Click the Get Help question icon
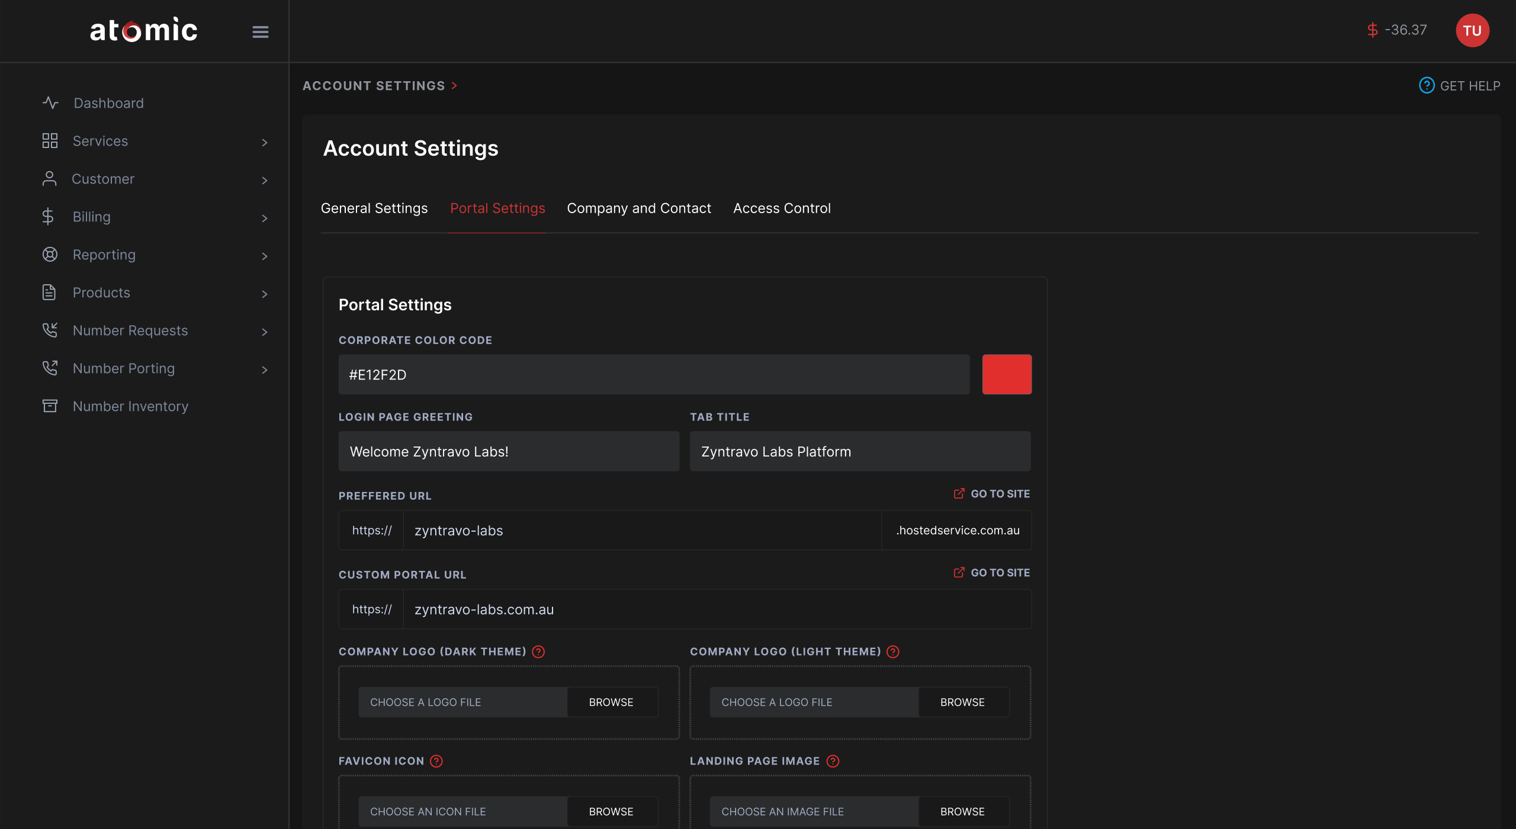The height and width of the screenshot is (829, 1516). [1426, 85]
